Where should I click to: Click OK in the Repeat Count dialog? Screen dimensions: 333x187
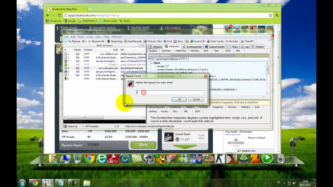pos(179,99)
